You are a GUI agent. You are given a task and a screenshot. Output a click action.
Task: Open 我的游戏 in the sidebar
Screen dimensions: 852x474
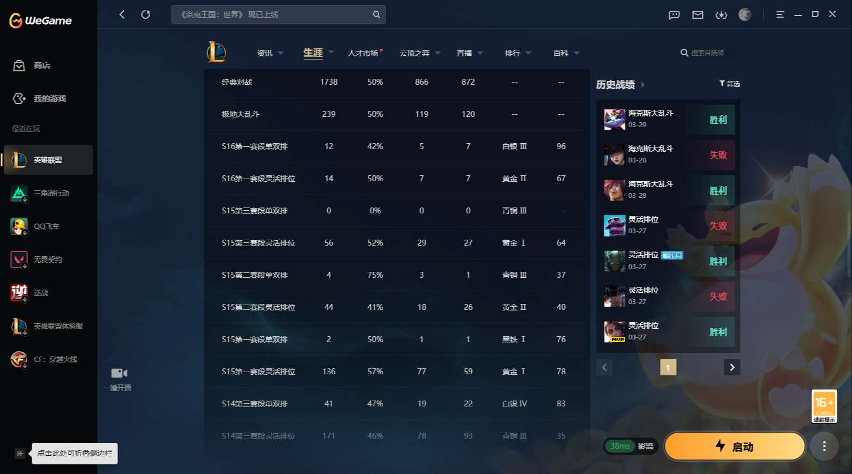point(48,99)
